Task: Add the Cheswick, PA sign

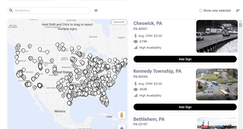Action: pos(185,59)
